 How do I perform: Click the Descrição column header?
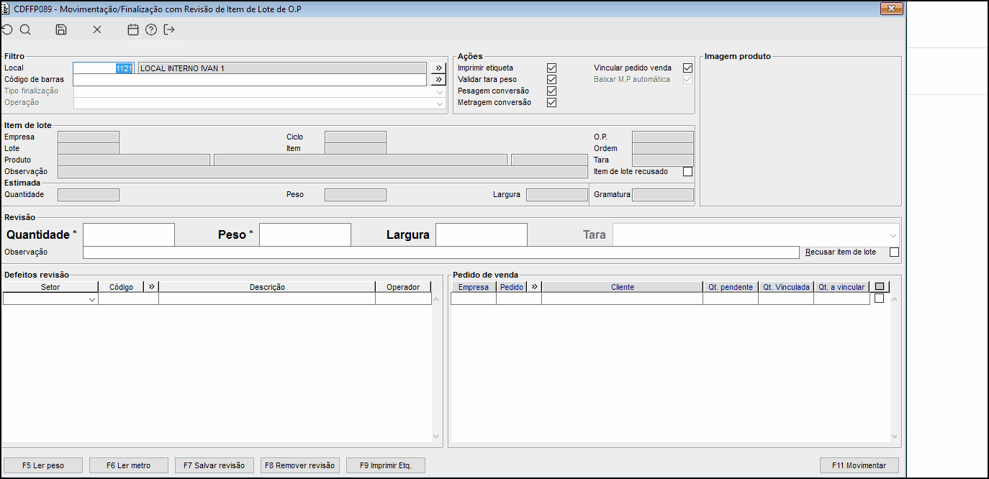267,287
